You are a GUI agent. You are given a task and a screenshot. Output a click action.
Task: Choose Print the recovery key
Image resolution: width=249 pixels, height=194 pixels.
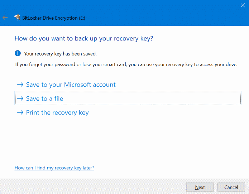click(57, 113)
